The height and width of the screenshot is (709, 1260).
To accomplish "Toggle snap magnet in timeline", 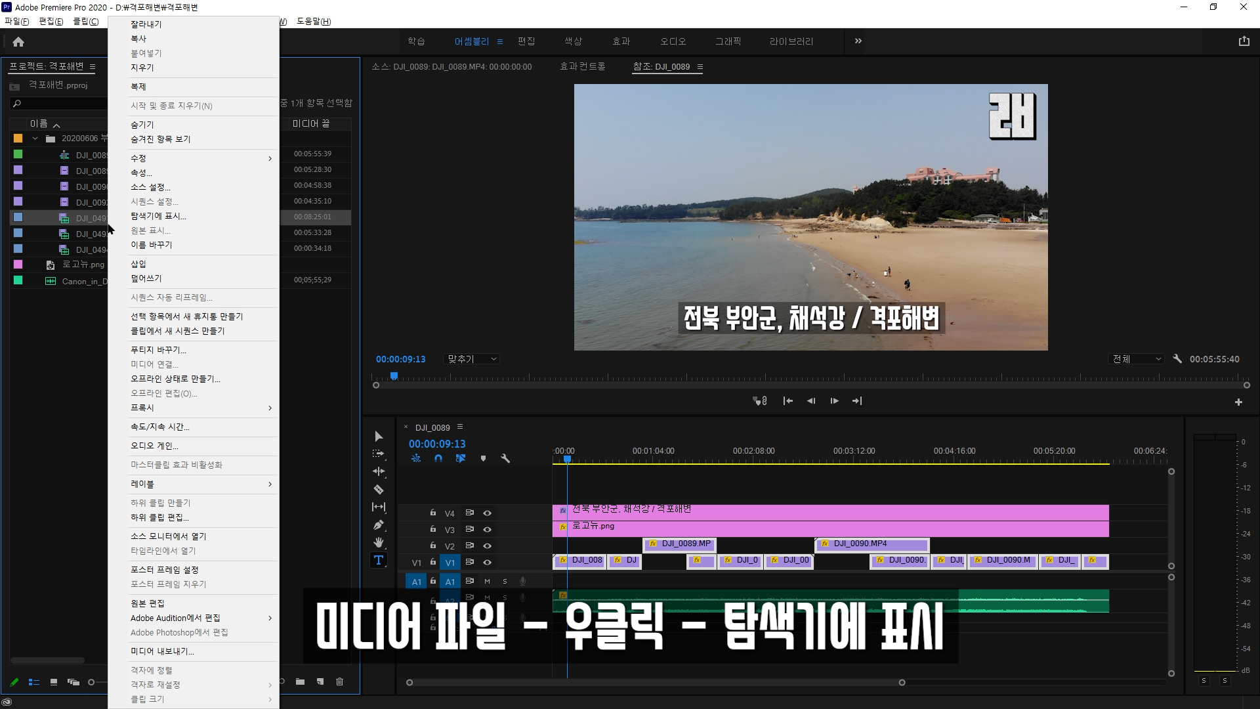I will coord(438,459).
